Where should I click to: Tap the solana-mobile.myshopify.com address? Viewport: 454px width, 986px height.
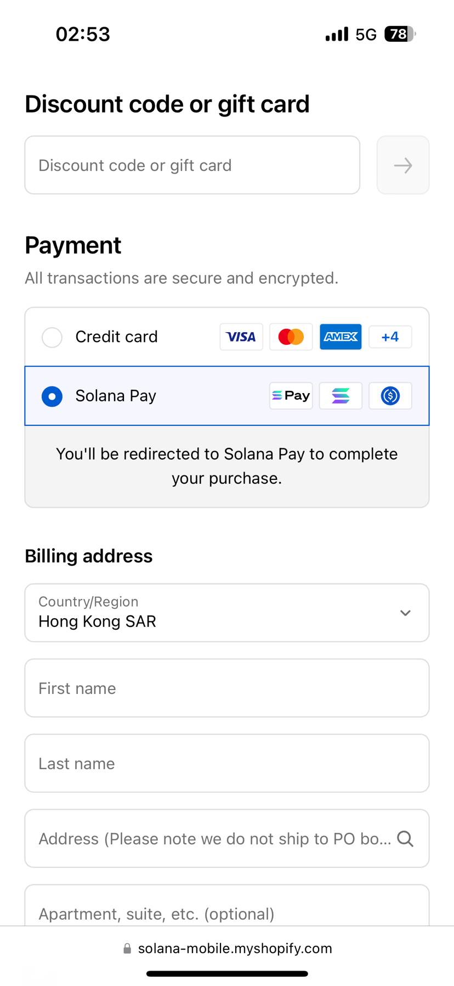[235, 949]
